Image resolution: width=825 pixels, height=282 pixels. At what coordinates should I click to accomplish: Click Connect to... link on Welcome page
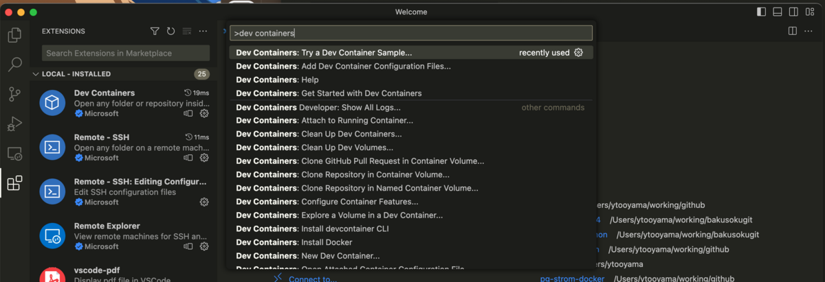pyautogui.click(x=313, y=279)
